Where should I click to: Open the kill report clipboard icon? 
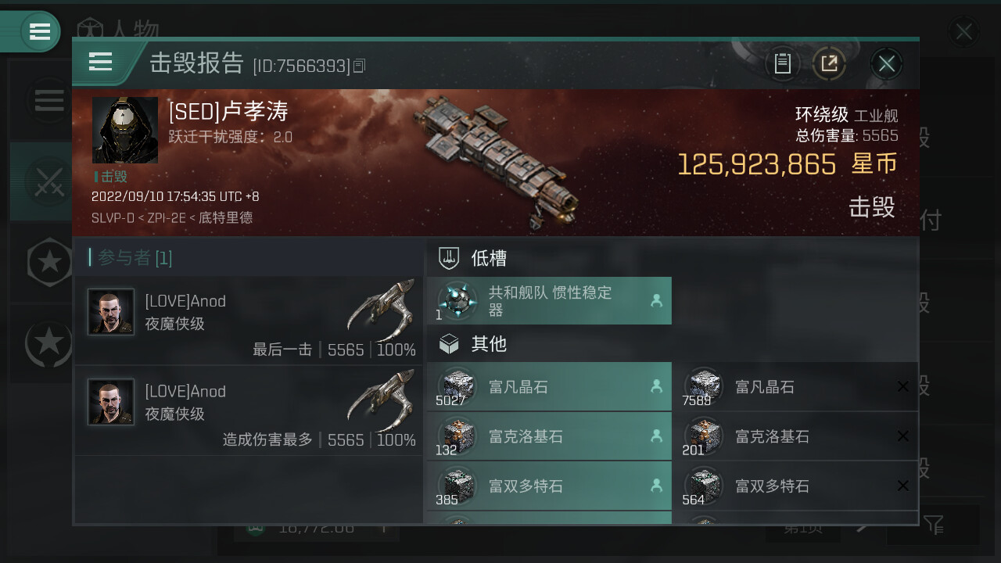782,63
